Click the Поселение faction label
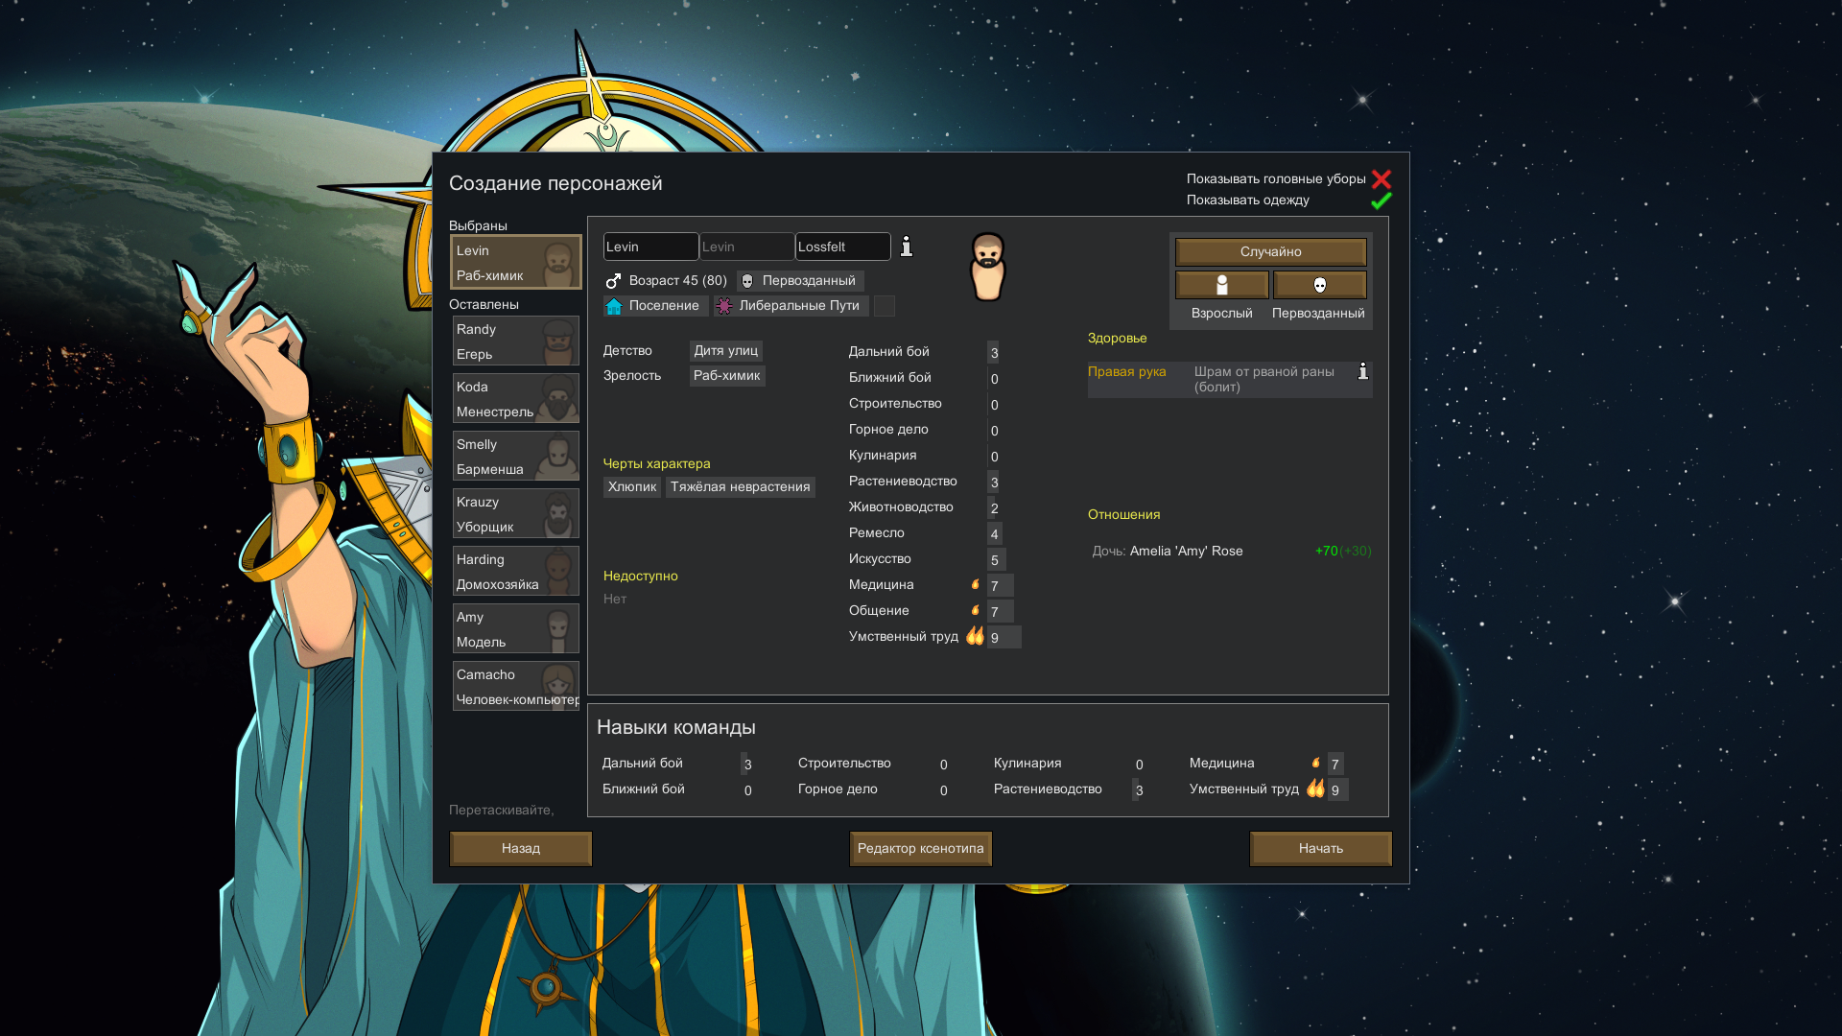 pyautogui.click(x=664, y=306)
